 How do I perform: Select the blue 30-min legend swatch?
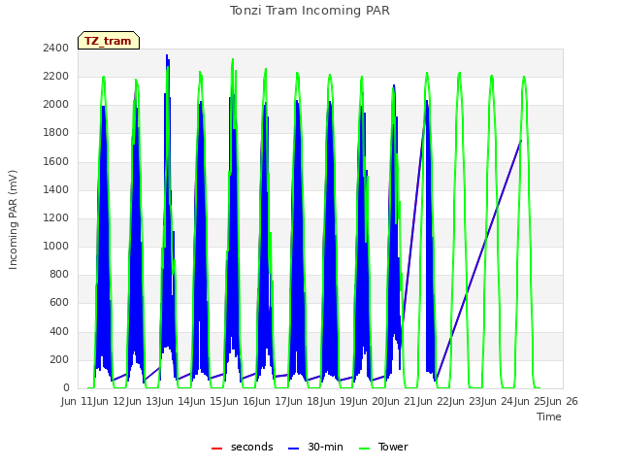293,449
